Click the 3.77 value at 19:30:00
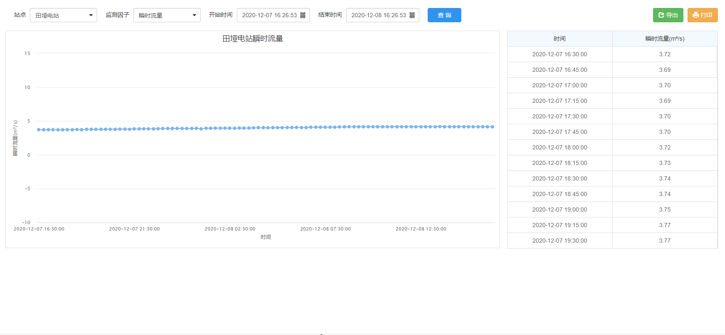Viewport: 725px width, 335px height. pyautogui.click(x=665, y=241)
